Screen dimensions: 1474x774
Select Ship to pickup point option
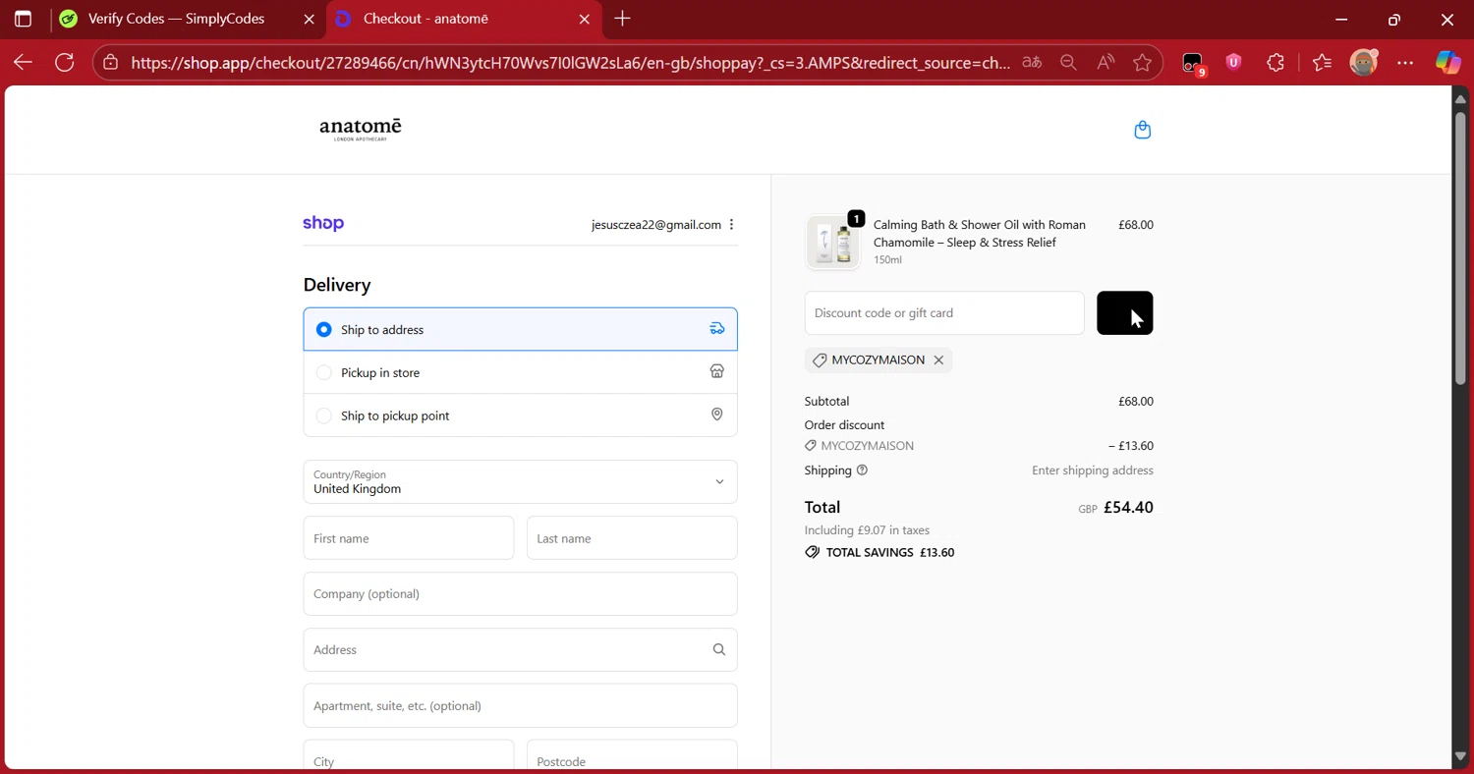pos(520,415)
